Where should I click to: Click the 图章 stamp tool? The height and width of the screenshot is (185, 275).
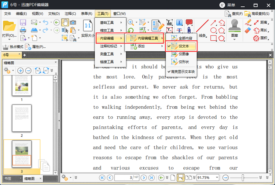[234, 26]
